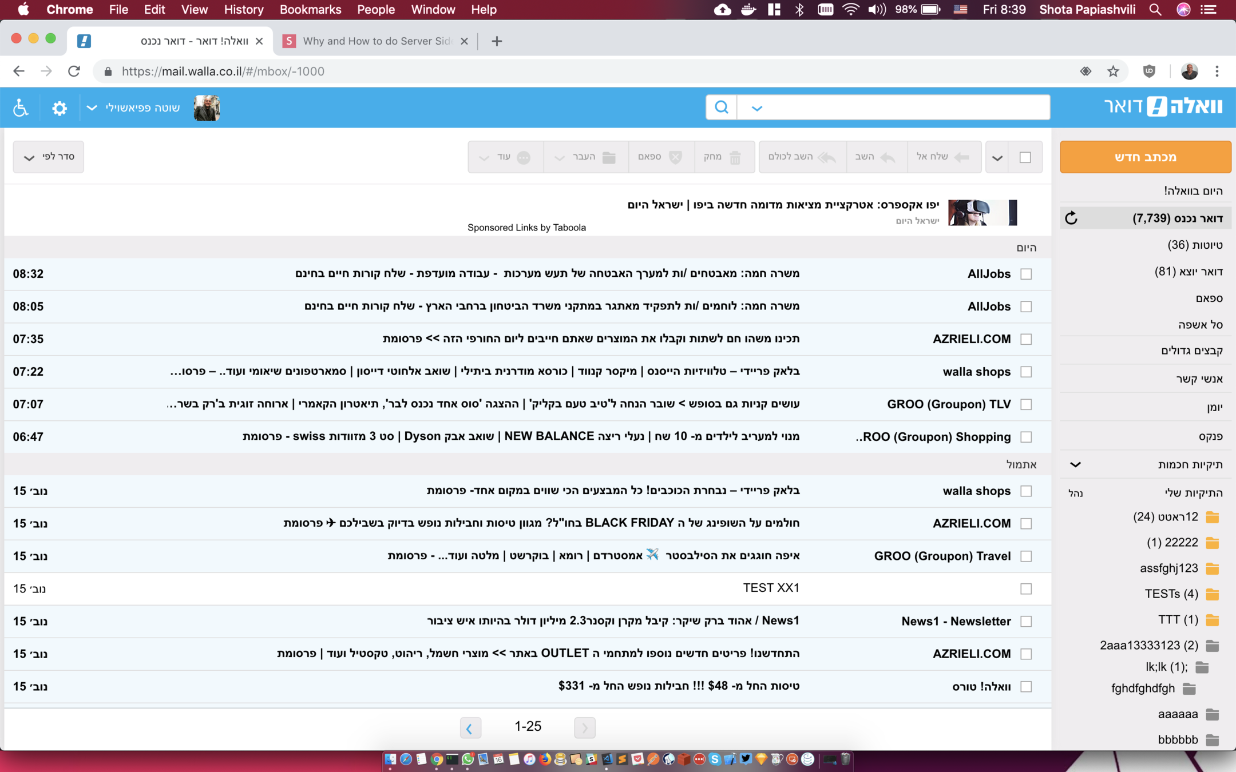Click the VR sponsored ad thumbnail
Viewport: 1236px width, 772px height.
point(982,212)
